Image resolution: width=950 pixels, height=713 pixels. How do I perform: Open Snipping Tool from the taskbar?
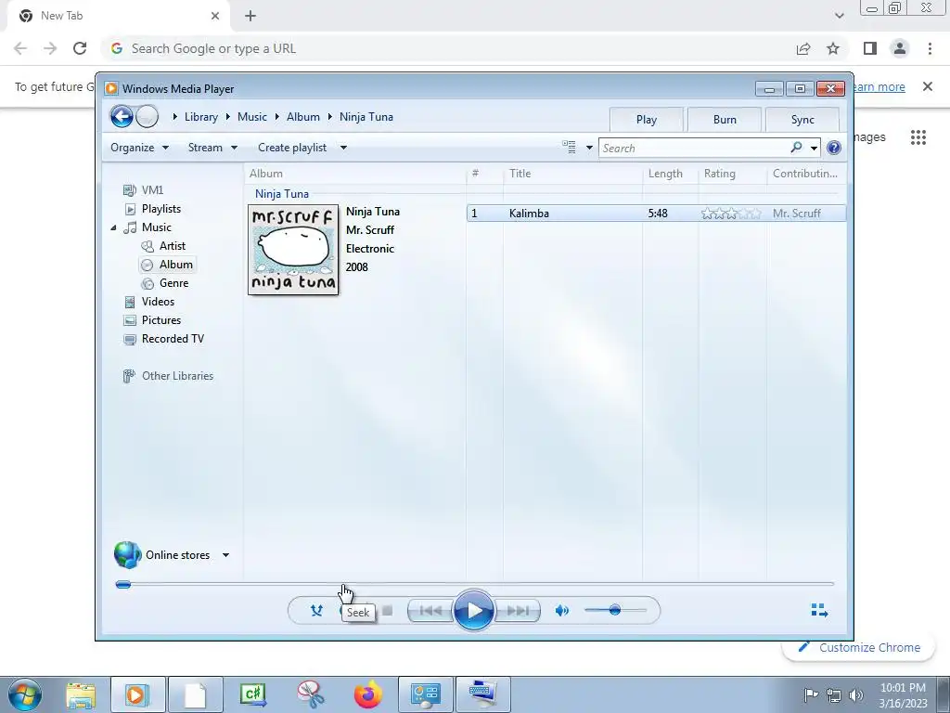(x=310, y=694)
